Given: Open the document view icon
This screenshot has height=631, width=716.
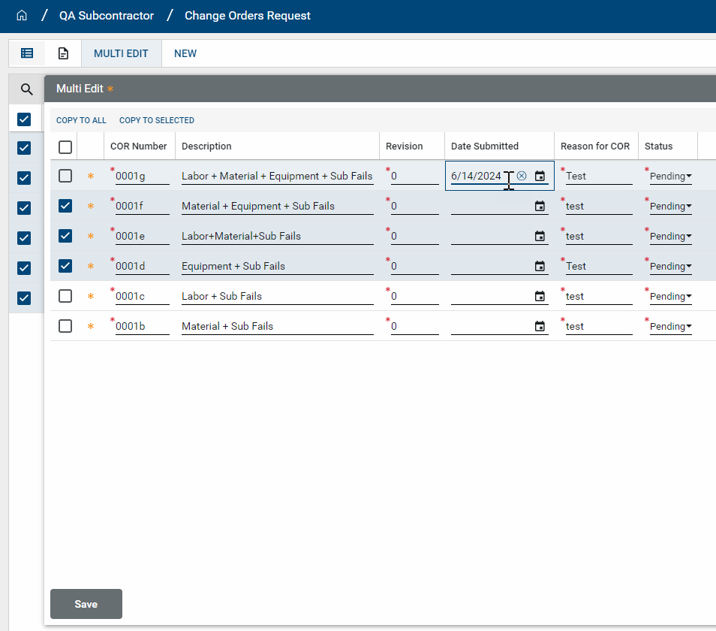Looking at the screenshot, I should (64, 53).
